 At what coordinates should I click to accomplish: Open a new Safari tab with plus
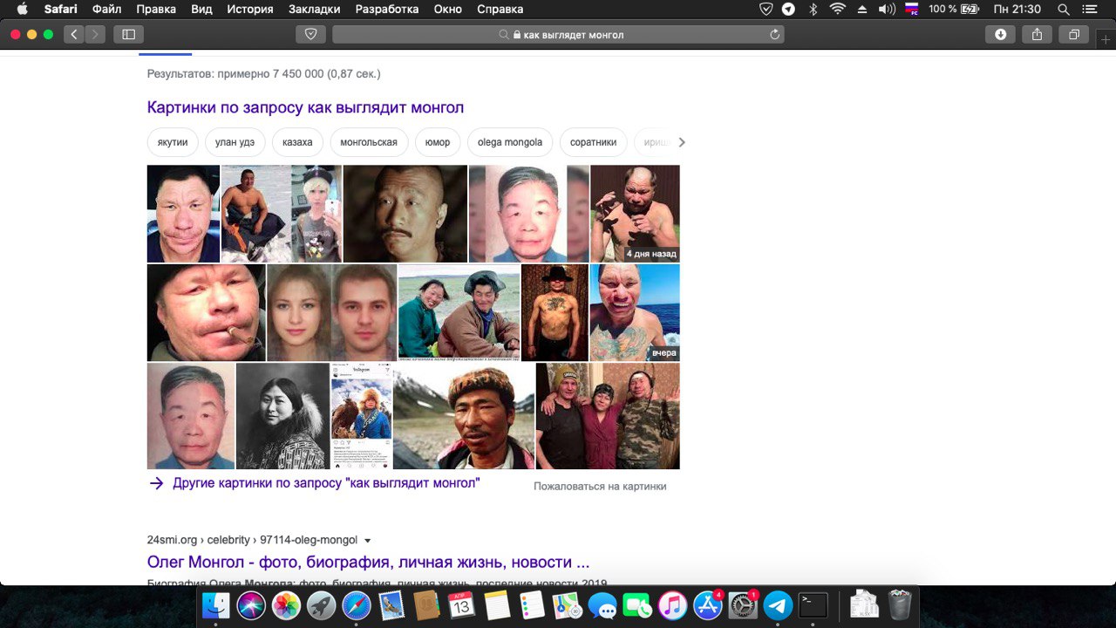pyautogui.click(x=1106, y=39)
